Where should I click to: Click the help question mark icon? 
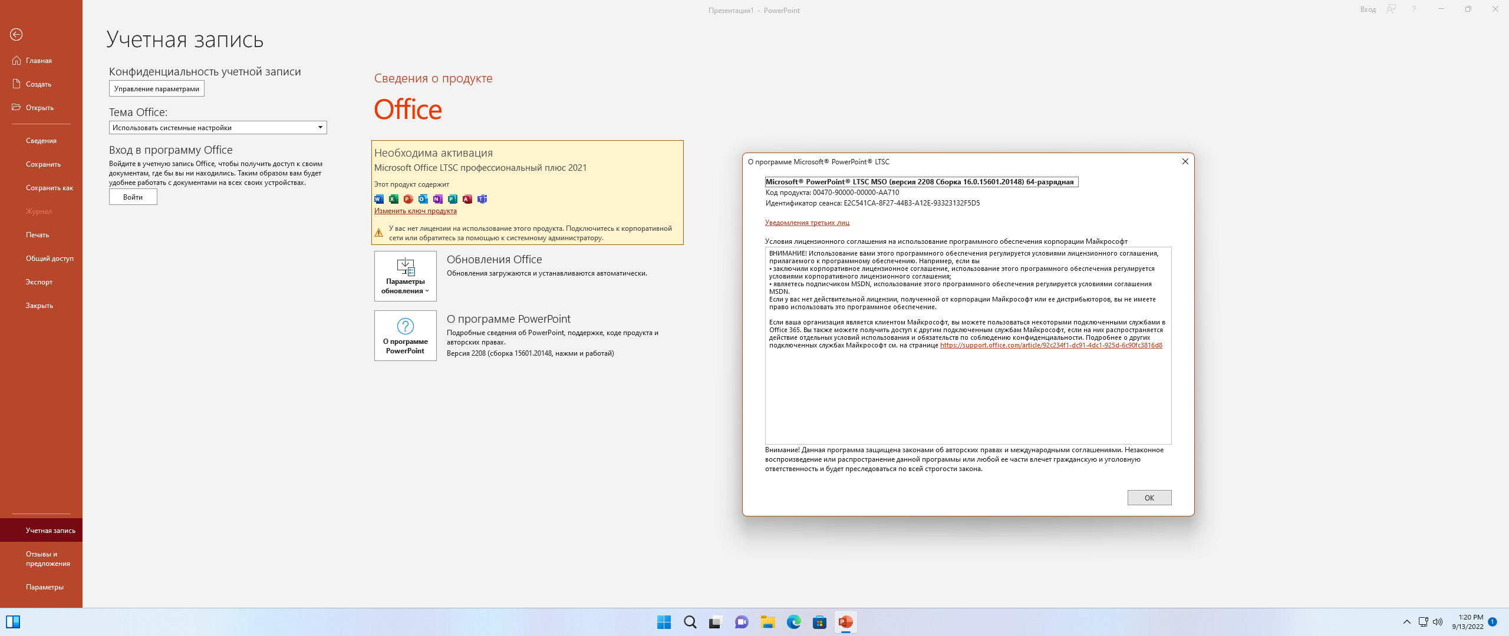[1414, 9]
